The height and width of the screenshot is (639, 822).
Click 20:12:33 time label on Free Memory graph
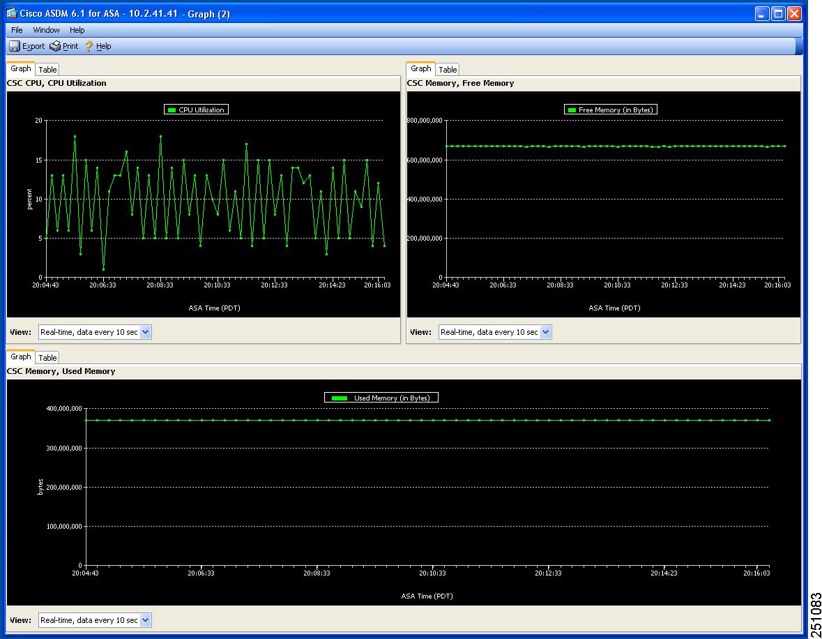click(674, 285)
